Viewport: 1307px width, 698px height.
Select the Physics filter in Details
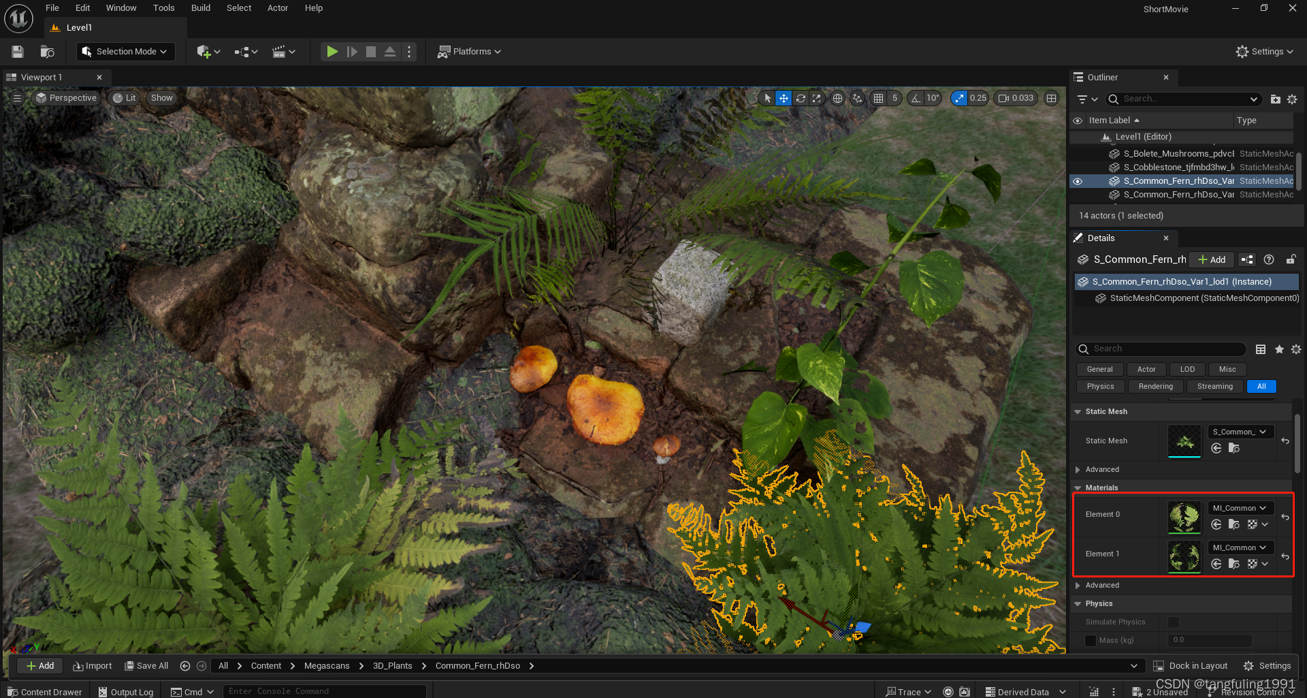[x=1101, y=386]
